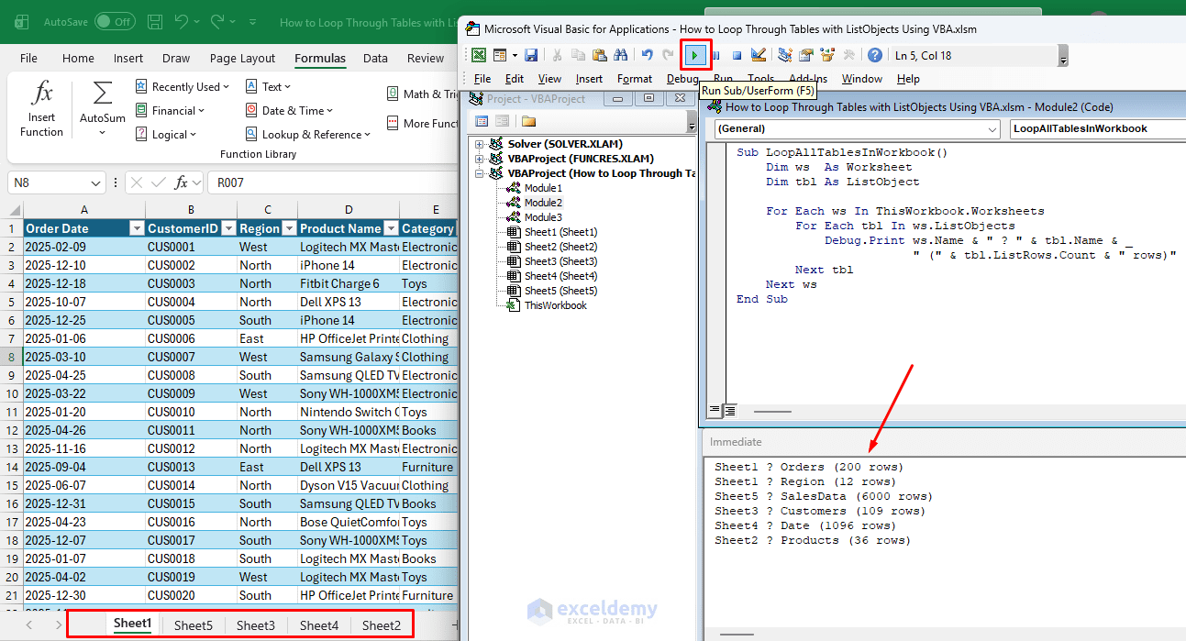Click the Reset stop icon in VBA toolbar
Image resolution: width=1186 pixels, height=641 pixels.
coord(737,55)
